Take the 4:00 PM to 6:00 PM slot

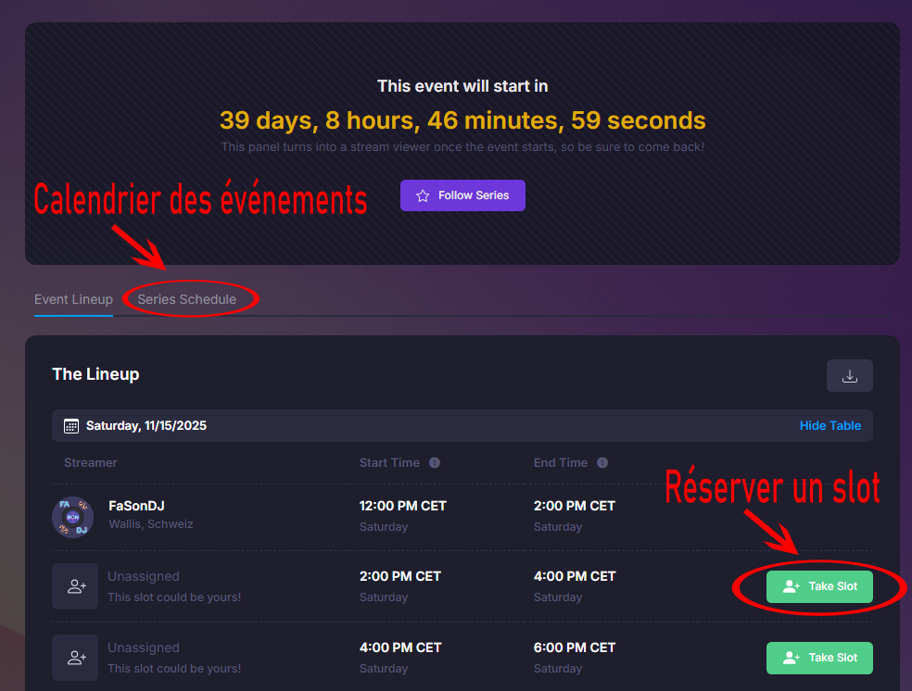[819, 658]
